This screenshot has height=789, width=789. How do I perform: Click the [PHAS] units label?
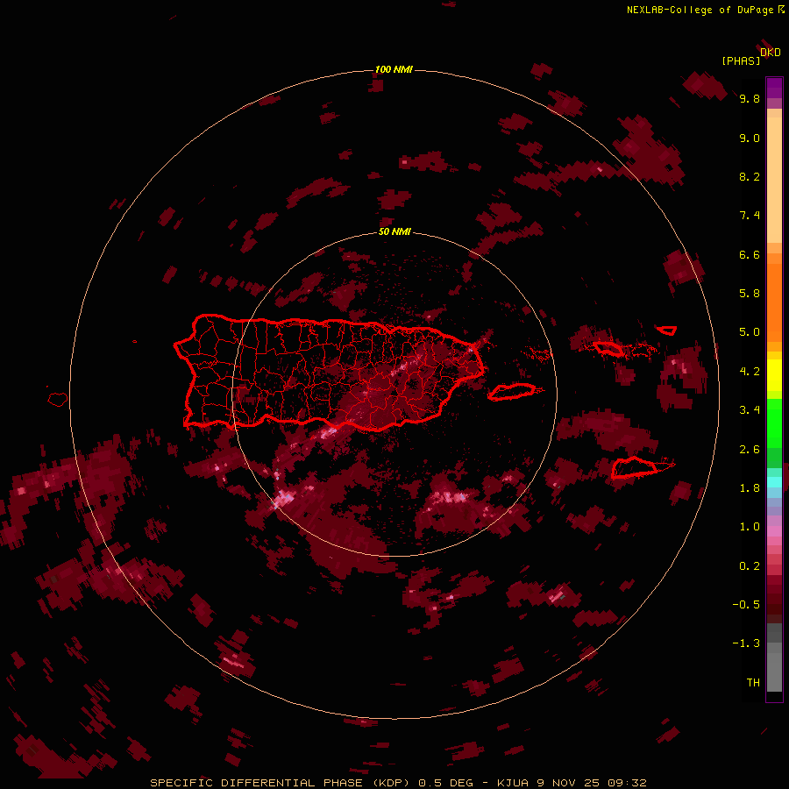pyautogui.click(x=741, y=60)
